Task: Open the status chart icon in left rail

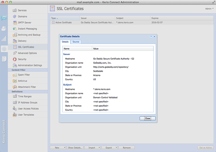Action: click(x=4, y=39)
